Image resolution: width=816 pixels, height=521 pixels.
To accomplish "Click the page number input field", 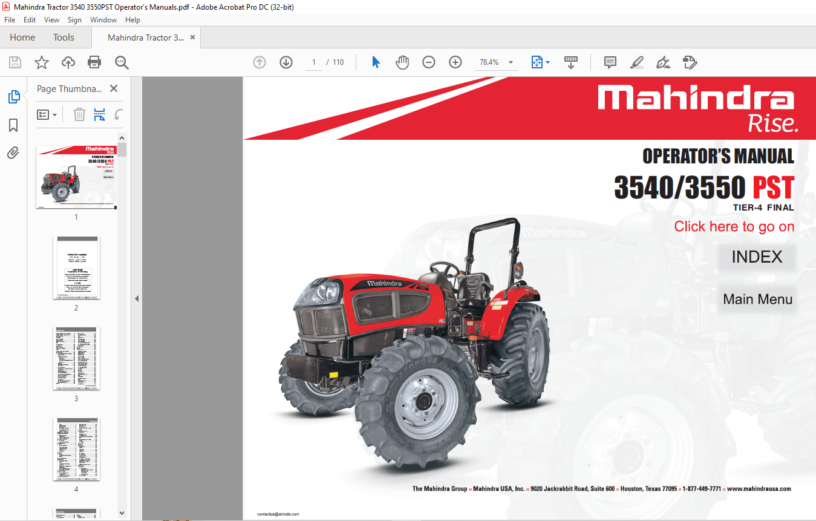I will 314,62.
